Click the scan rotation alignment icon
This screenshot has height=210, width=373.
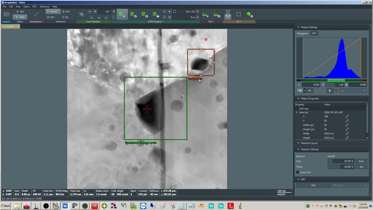tap(81, 14)
